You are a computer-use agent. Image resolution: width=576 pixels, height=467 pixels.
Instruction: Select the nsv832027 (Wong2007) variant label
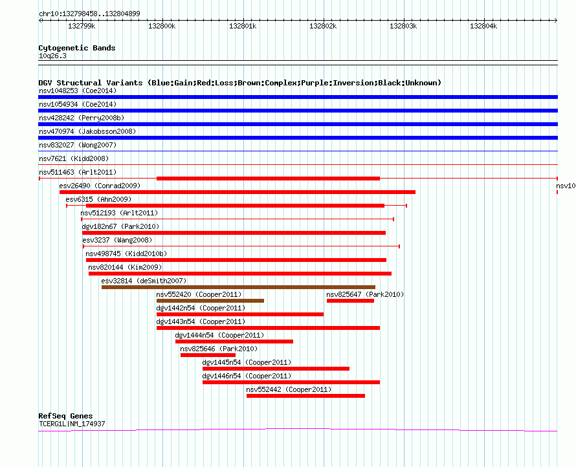click(x=78, y=145)
